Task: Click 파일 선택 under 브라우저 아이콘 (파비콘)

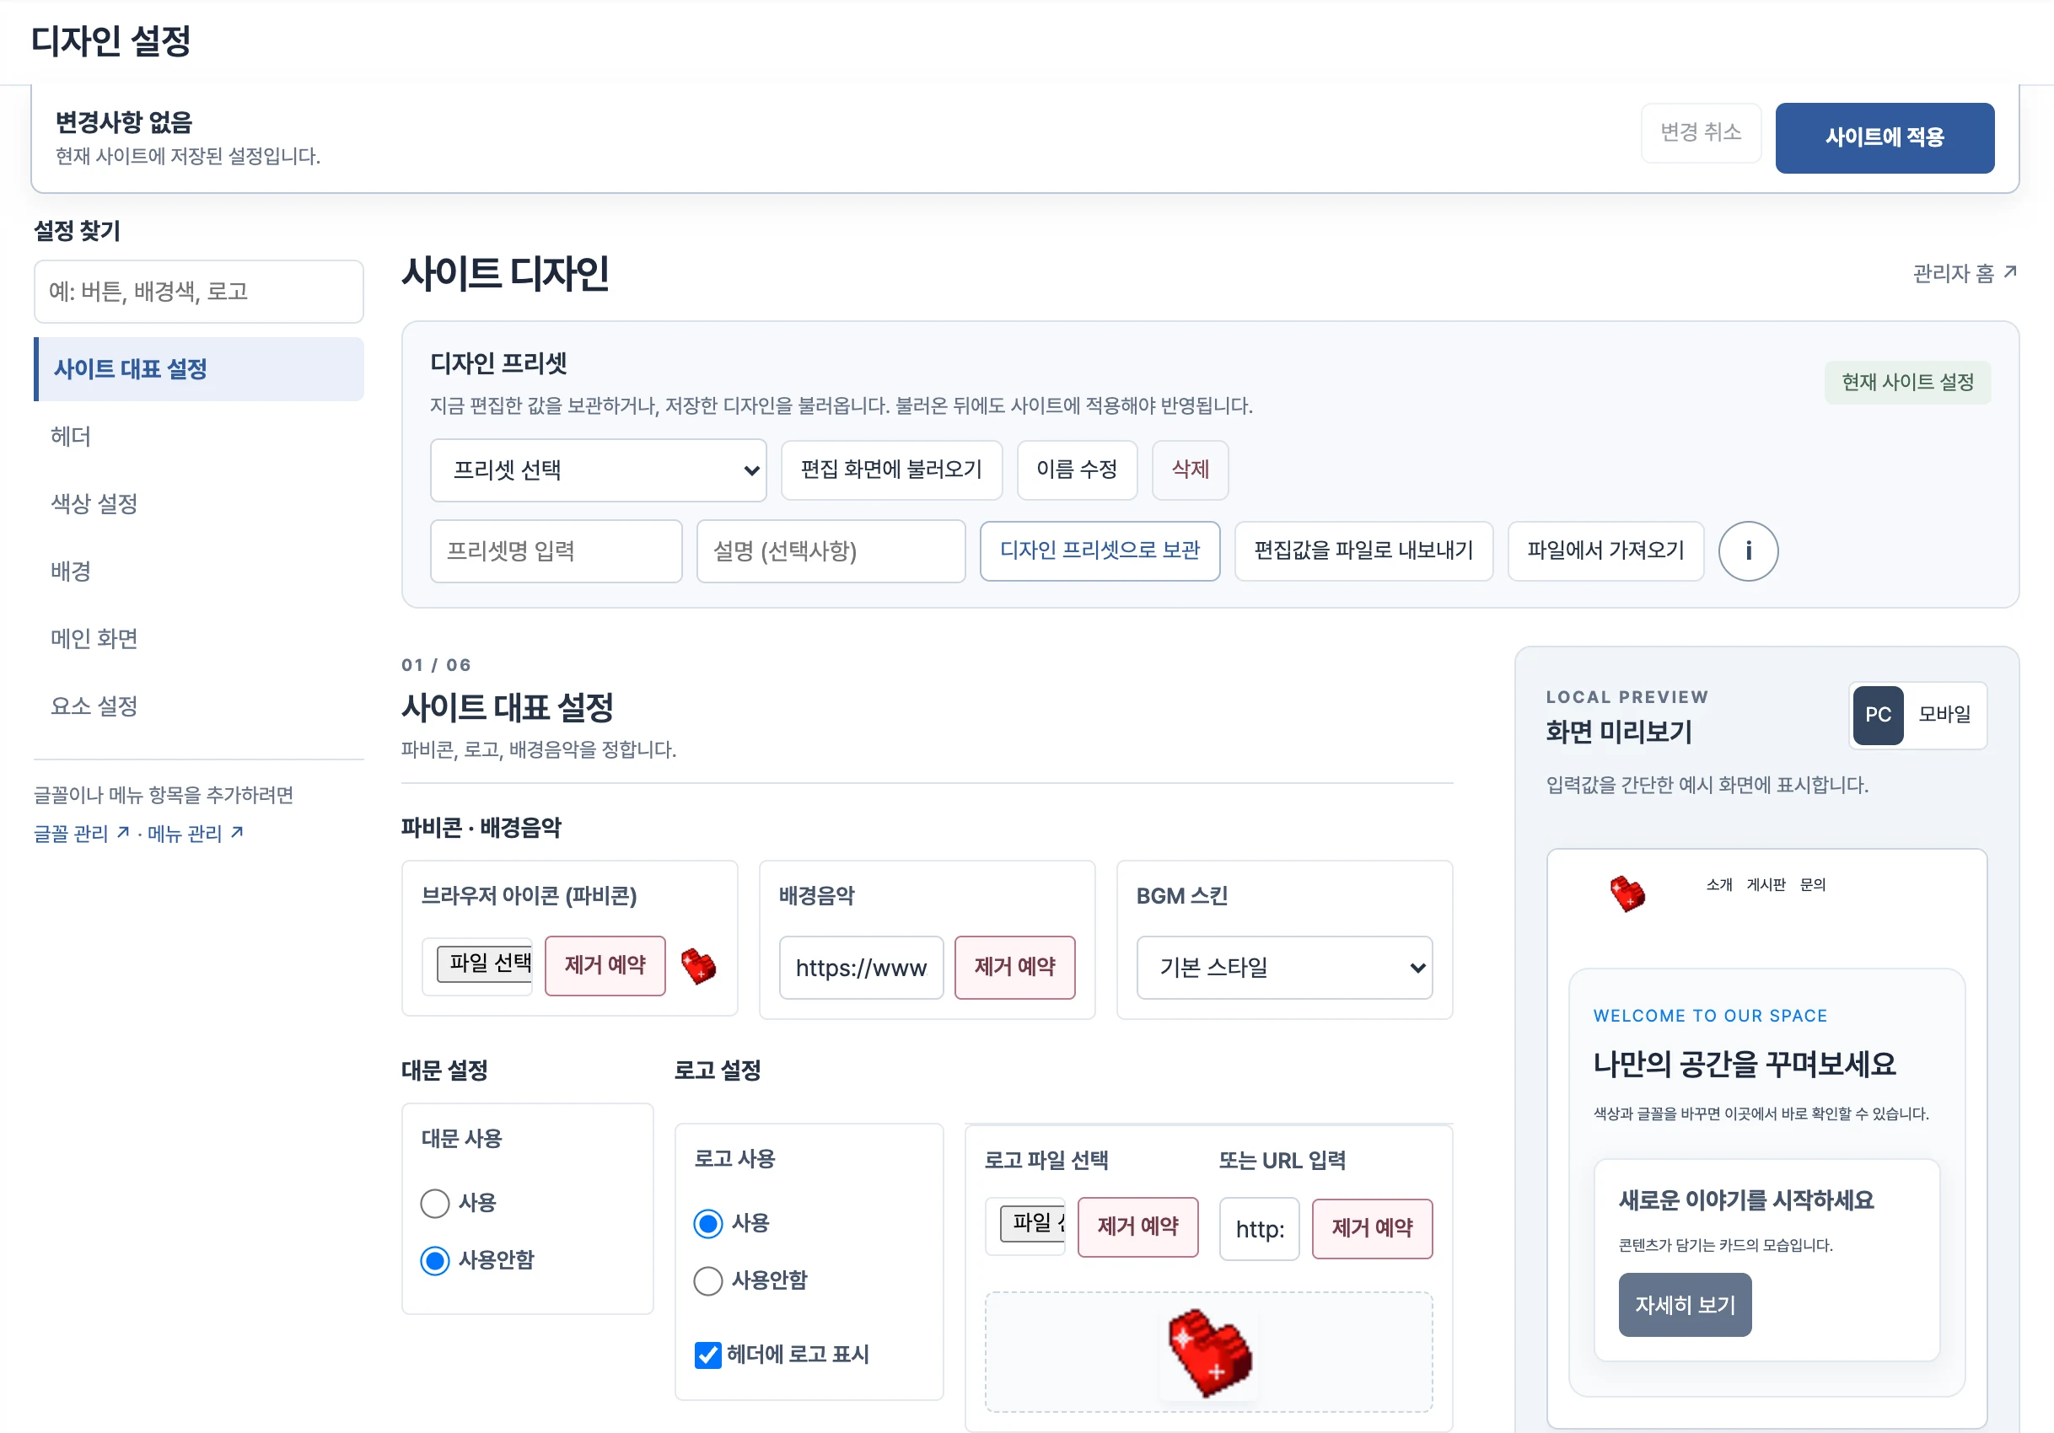Action: pyautogui.click(x=483, y=964)
